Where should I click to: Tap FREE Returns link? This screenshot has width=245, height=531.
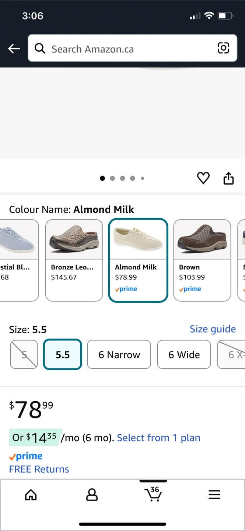(39, 469)
